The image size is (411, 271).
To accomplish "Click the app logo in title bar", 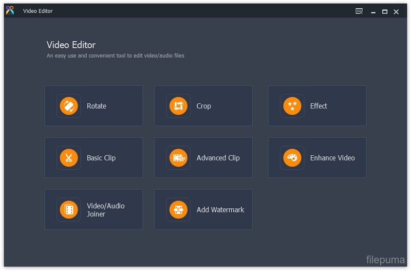I will 10,11.
